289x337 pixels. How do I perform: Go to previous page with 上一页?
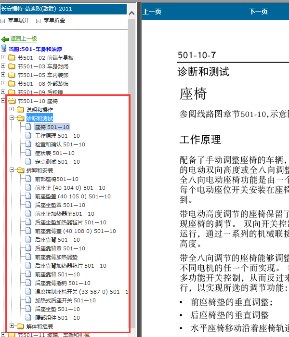[152, 12]
